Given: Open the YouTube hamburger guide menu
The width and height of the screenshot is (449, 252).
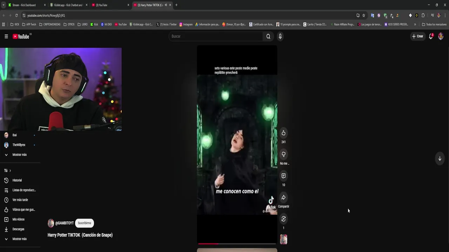Looking at the screenshot, I should (x=6, y=36).
